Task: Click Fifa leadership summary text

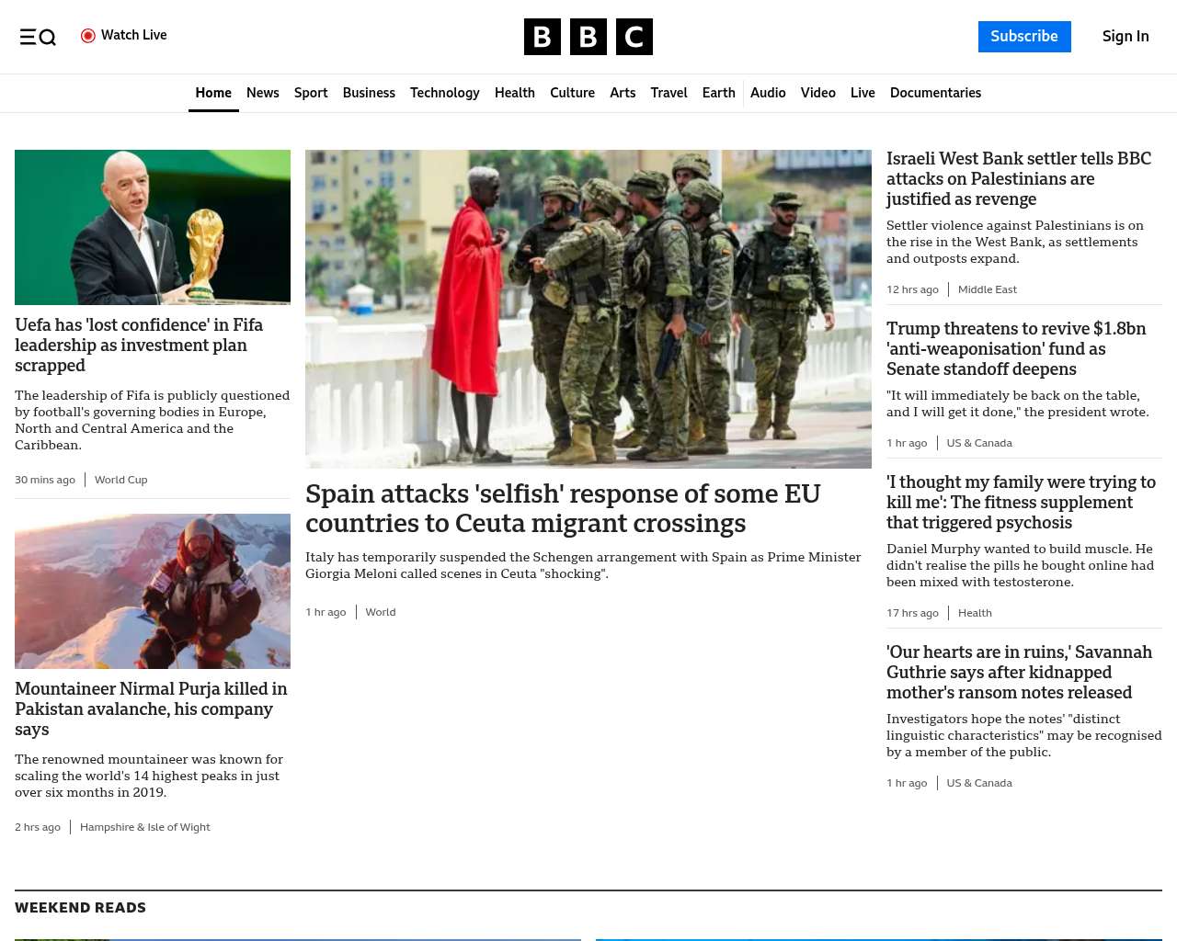Action: click(x=152, y=420)
